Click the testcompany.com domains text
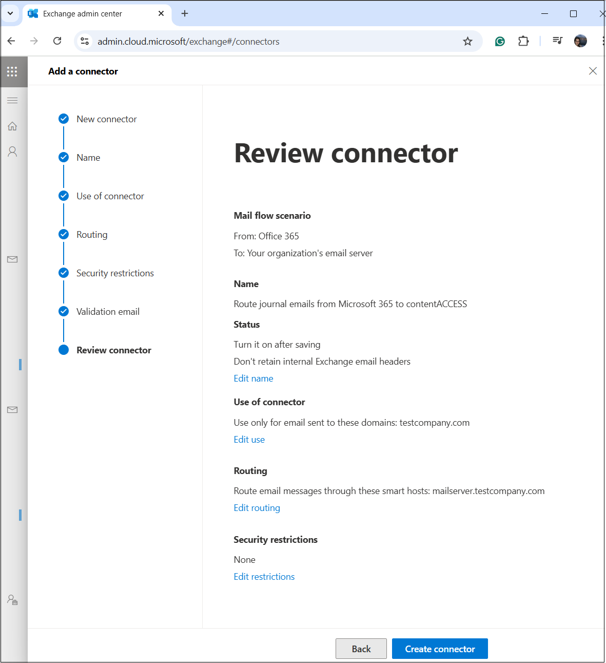 [x=352, y=423]
